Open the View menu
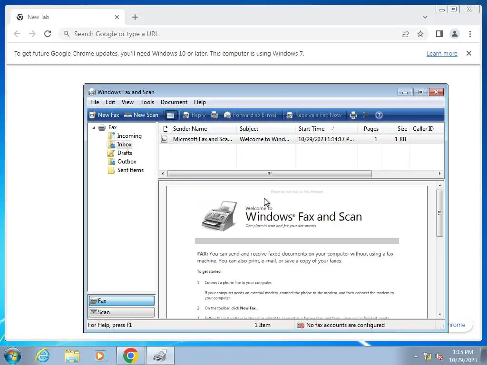 point(127,102)
